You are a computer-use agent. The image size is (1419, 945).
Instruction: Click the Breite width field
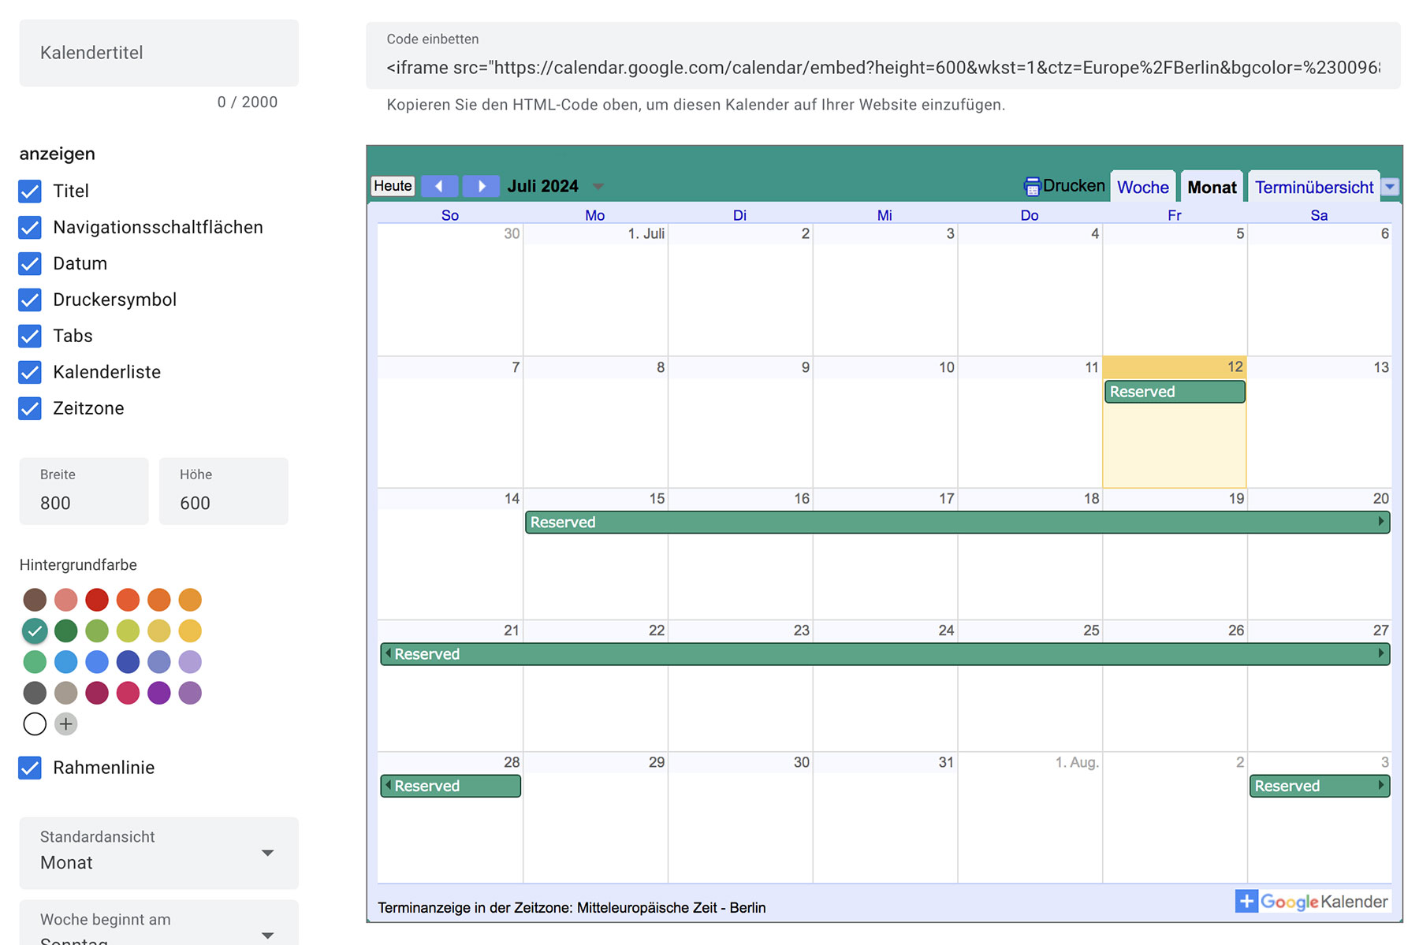pos(84,491)
